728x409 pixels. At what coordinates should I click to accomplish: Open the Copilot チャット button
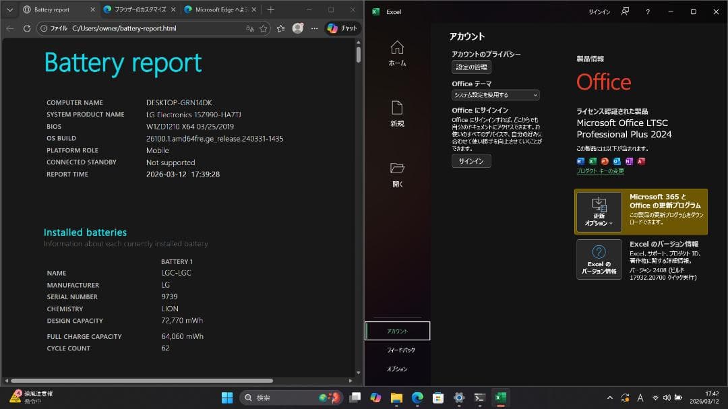click(x=342, y=28)
